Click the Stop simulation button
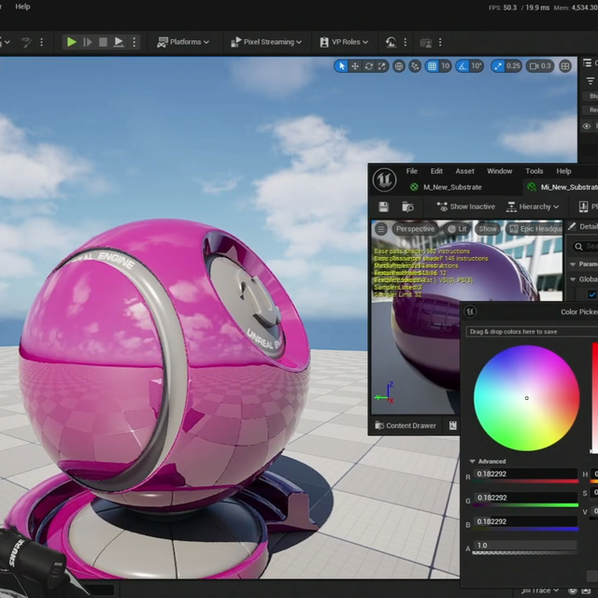 pos(103,42)
